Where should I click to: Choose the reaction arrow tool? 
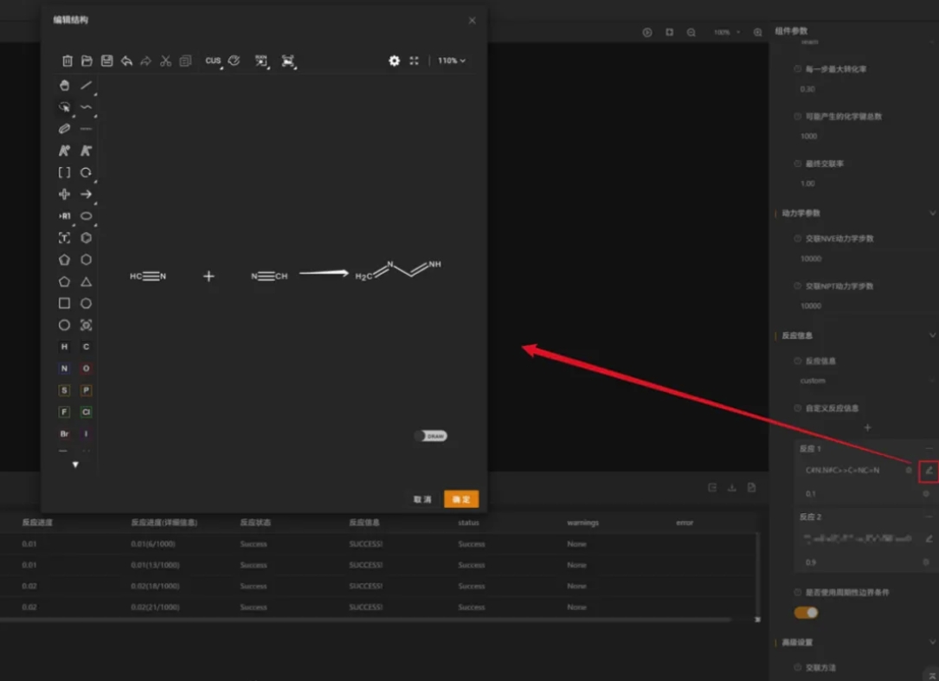[86, 195]
